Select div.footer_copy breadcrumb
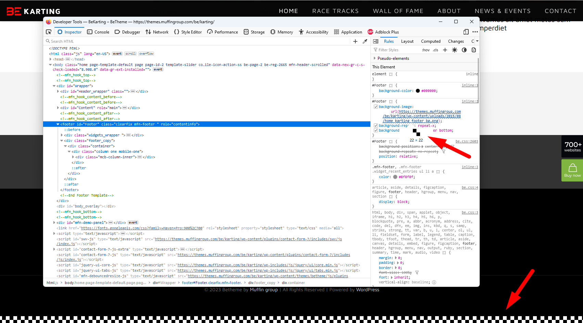583x323 pixels. click(x=262, y=283)
